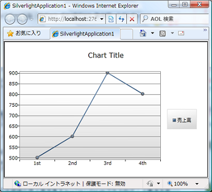The image size is (212, 192).
Task: Open a new blank tab
Action: point(126,34)
